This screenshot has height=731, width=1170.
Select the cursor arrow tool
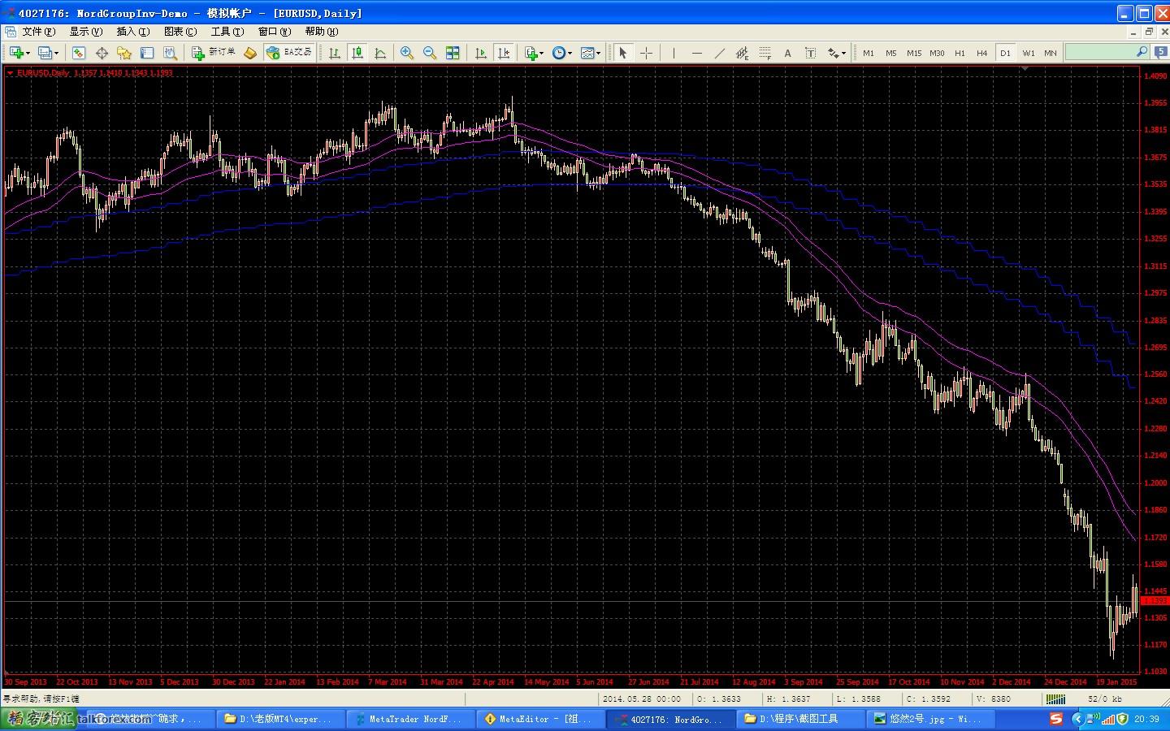point(622,53)
